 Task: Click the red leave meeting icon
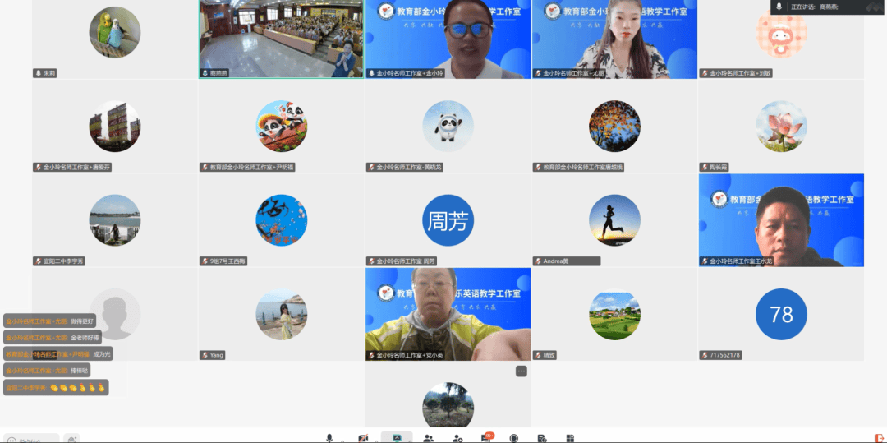click(879, 438)
